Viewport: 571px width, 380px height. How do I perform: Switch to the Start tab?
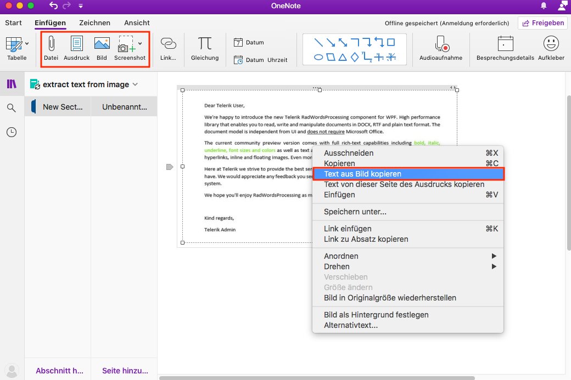click(x=14, y=22)
